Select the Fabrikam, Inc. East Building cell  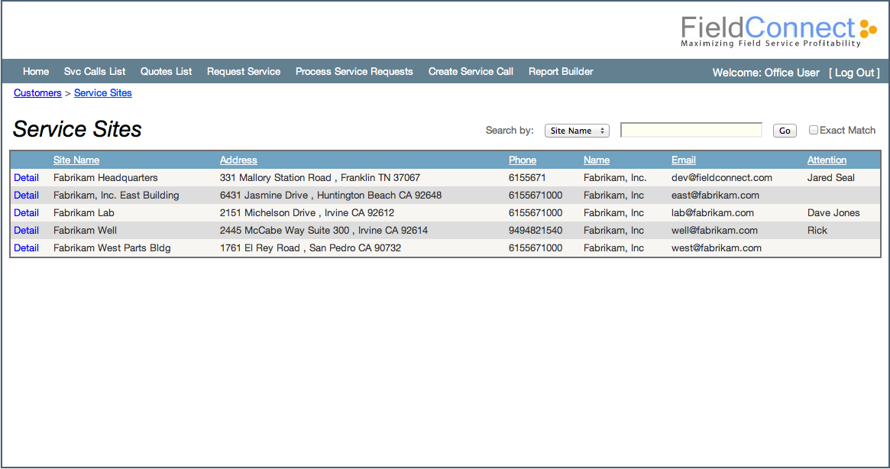coord(116,196)
